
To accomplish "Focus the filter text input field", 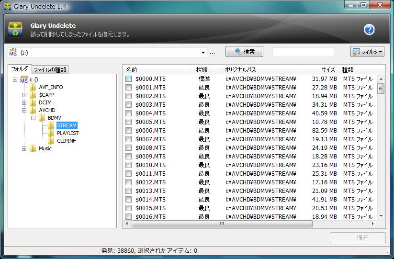I will 303,52.
